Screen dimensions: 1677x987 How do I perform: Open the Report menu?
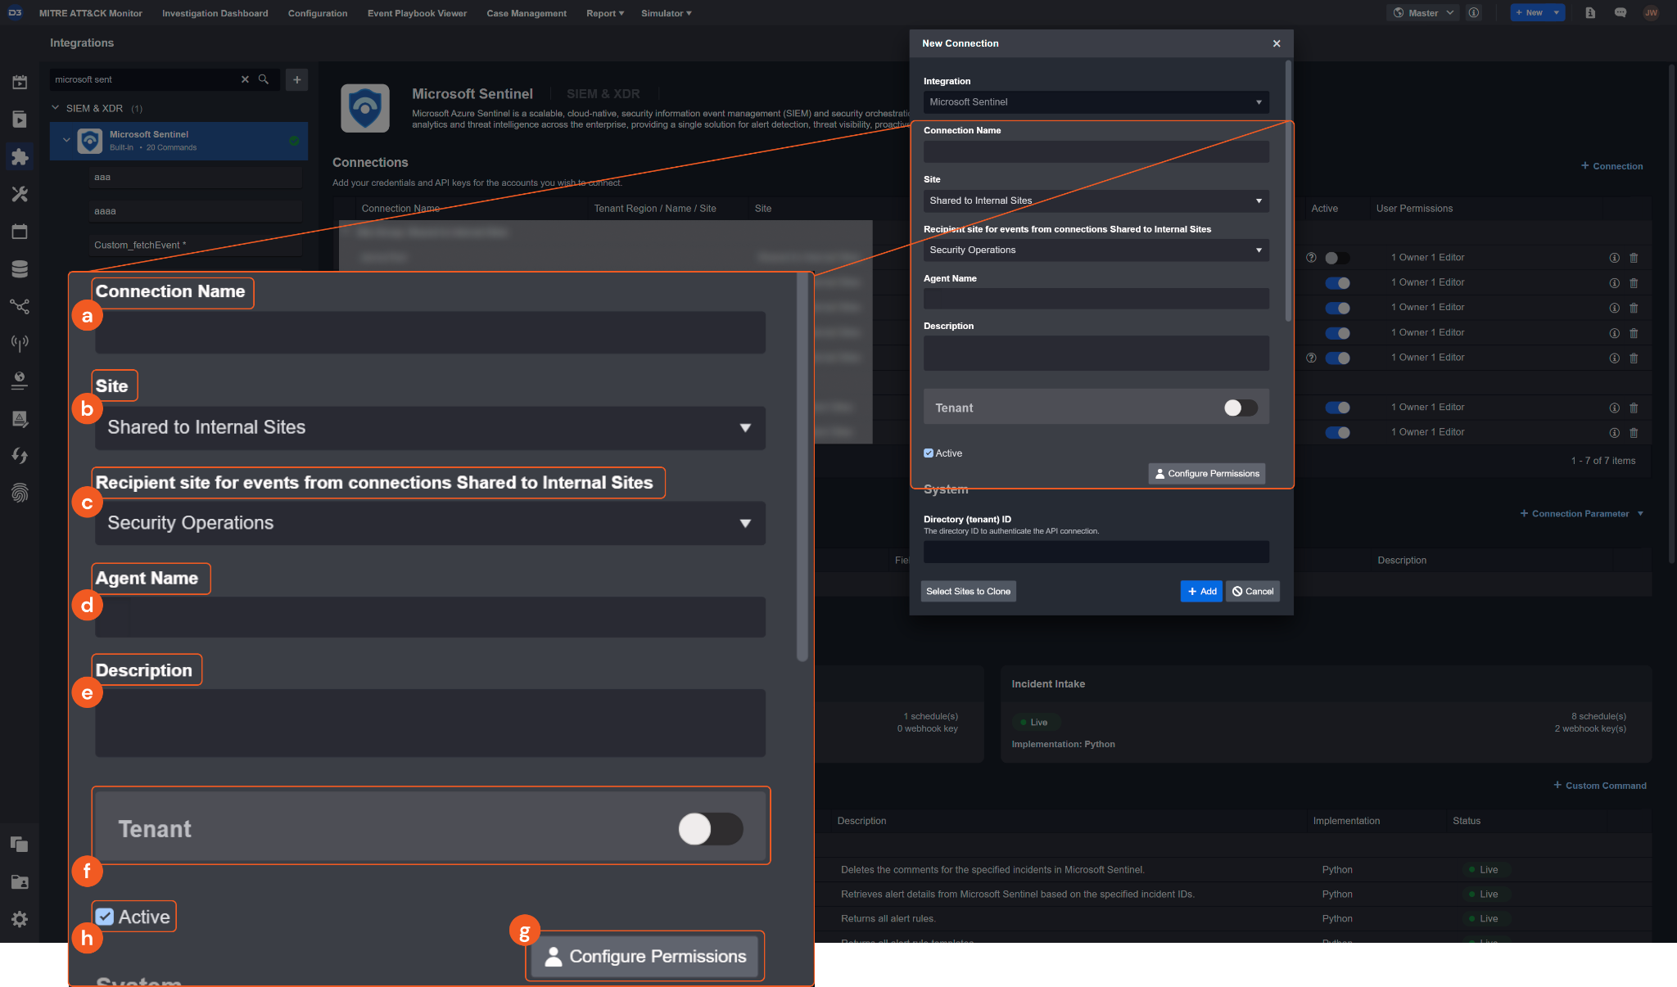[x=604, y=13]
